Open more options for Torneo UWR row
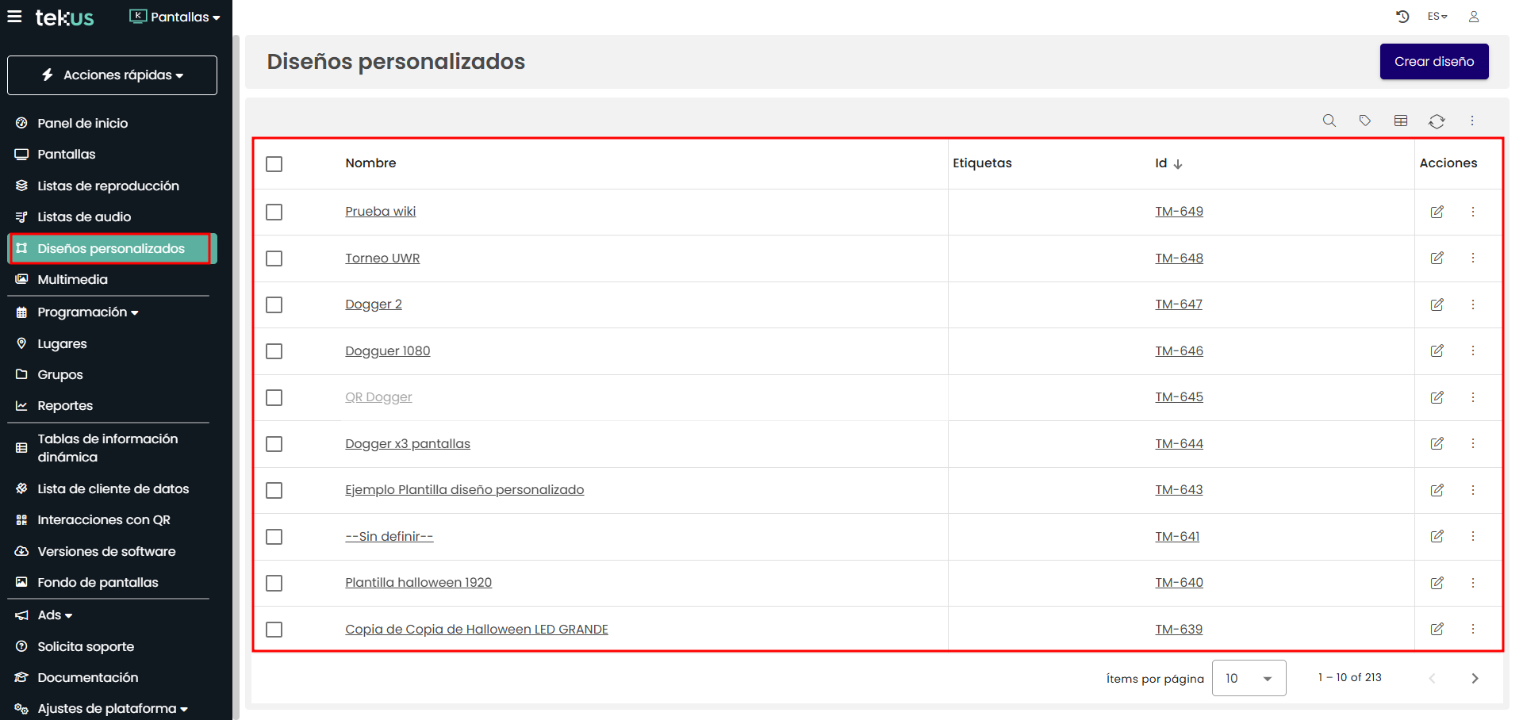Image resolution: width=1523 pixels, height=720 pixels. click(1473, 259)
